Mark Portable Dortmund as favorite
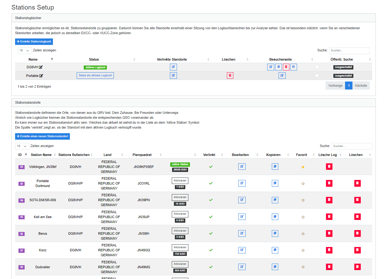The height and width of the screenshot is (279, 386). (x=303, y=183)
